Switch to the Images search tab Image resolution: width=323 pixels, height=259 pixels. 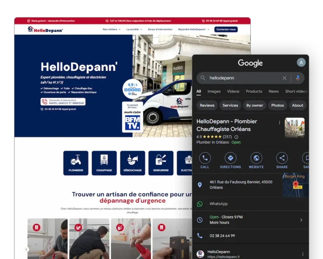[214, 91]
